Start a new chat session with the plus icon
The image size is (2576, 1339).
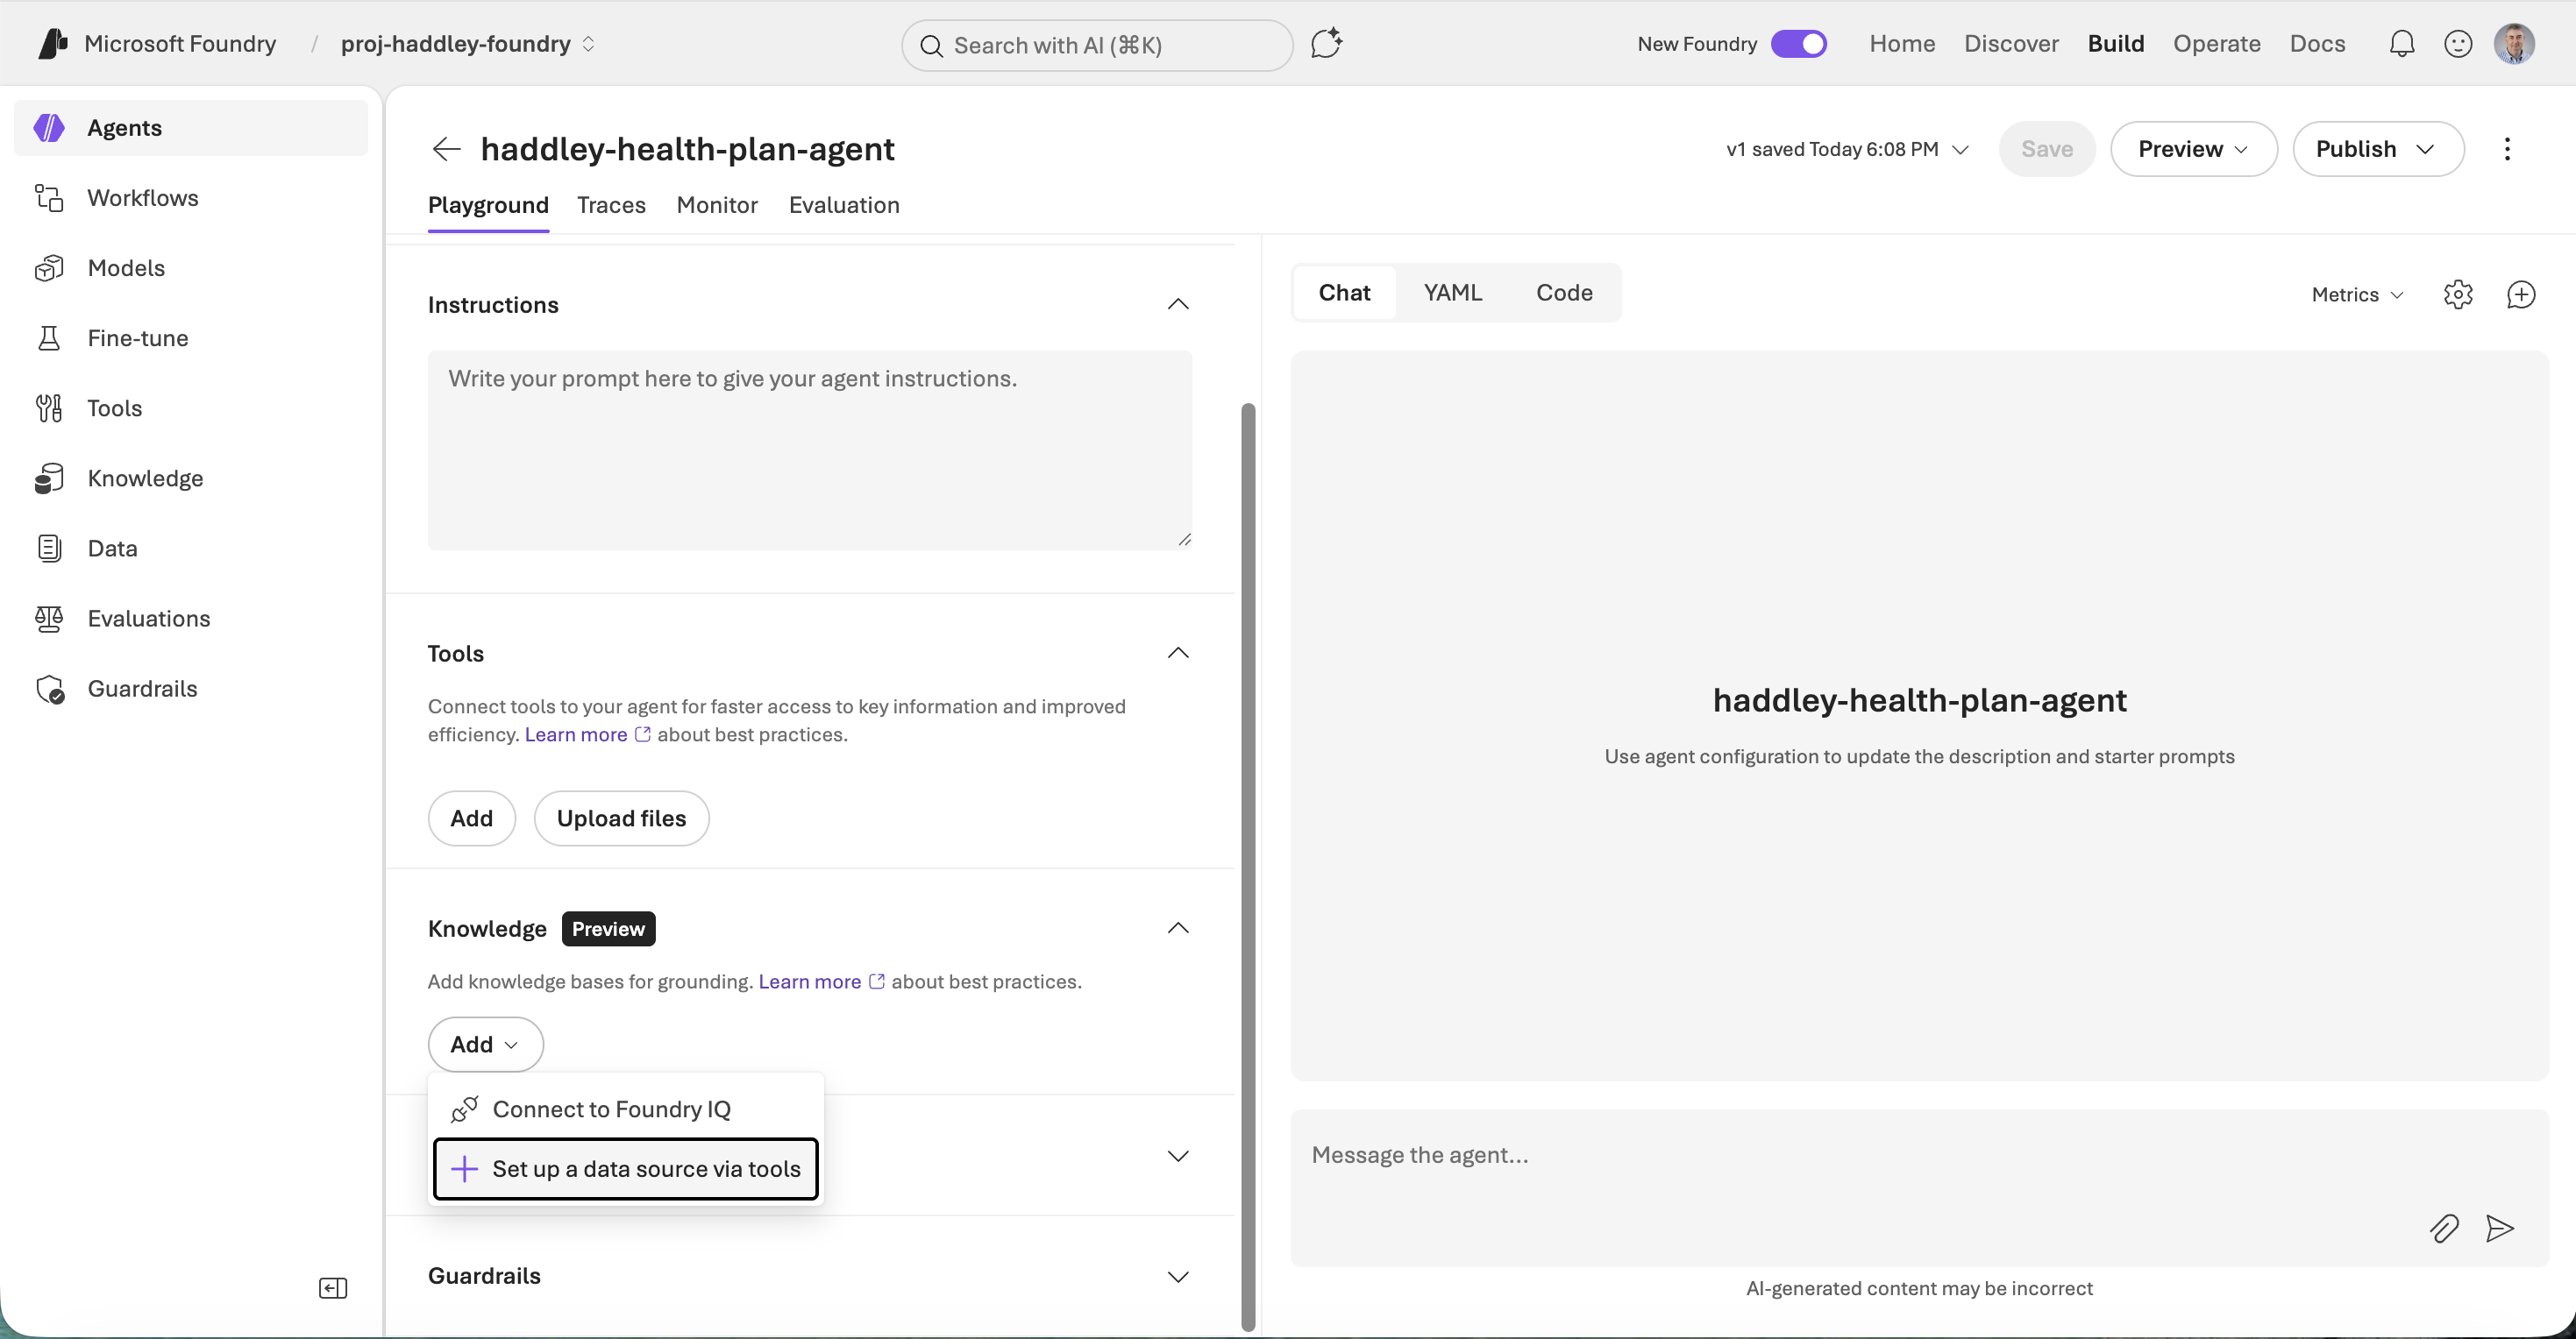[x=2521, y=294]
